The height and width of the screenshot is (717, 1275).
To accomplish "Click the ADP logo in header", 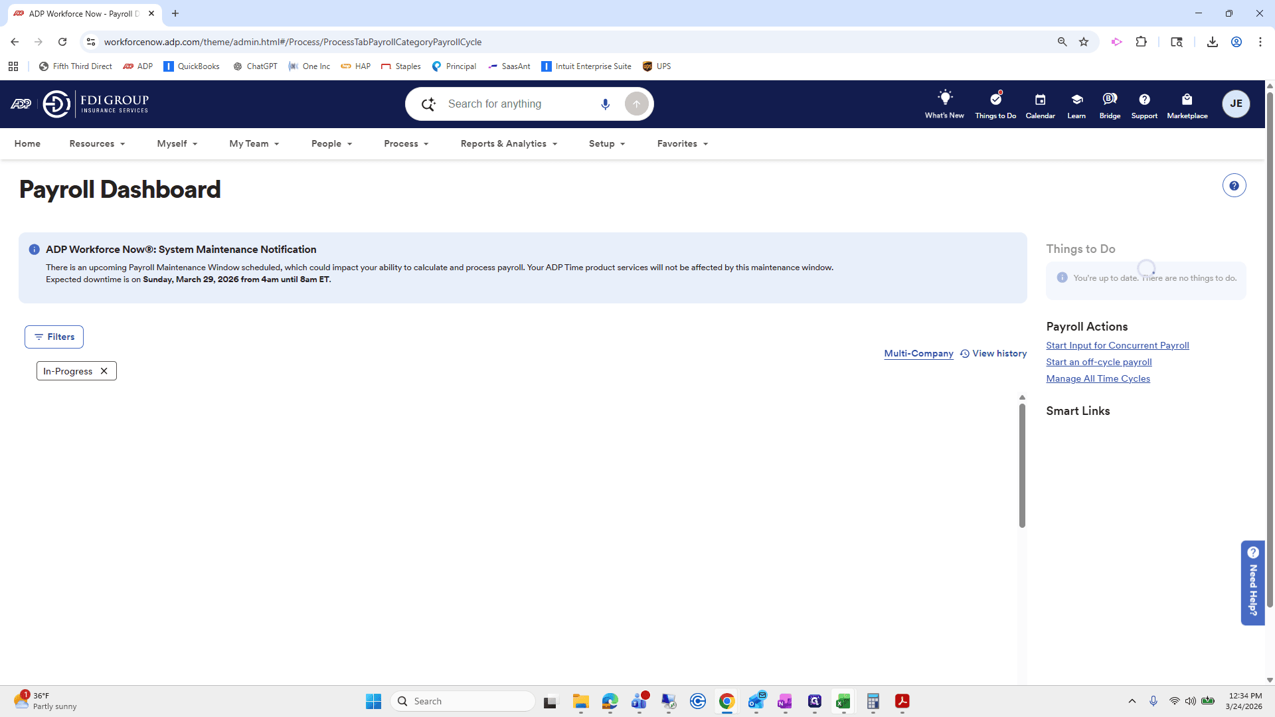I will coord(21,104).
